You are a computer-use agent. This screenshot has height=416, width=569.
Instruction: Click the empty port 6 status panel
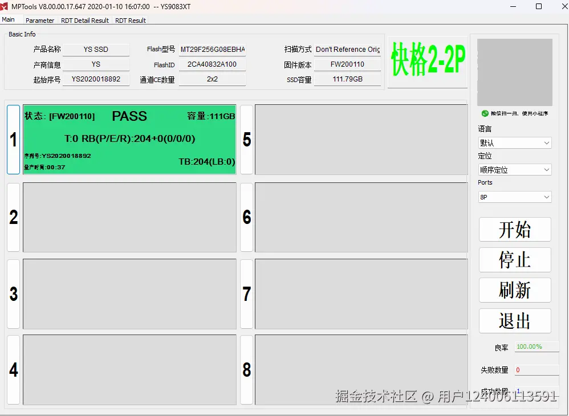[361, 217]
